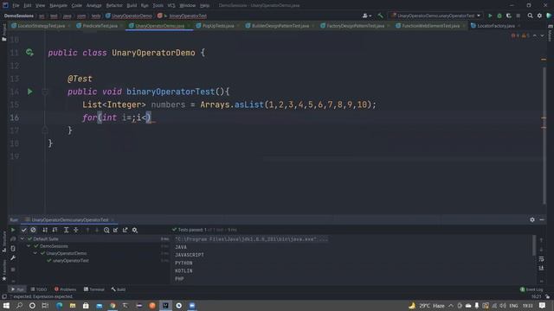Sort test results alphabetically
The height and width of the screenshot is (311, 554).
[45, 230]
